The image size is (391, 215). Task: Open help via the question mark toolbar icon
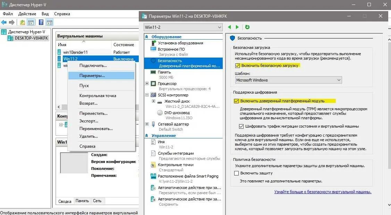click(41, 23)
